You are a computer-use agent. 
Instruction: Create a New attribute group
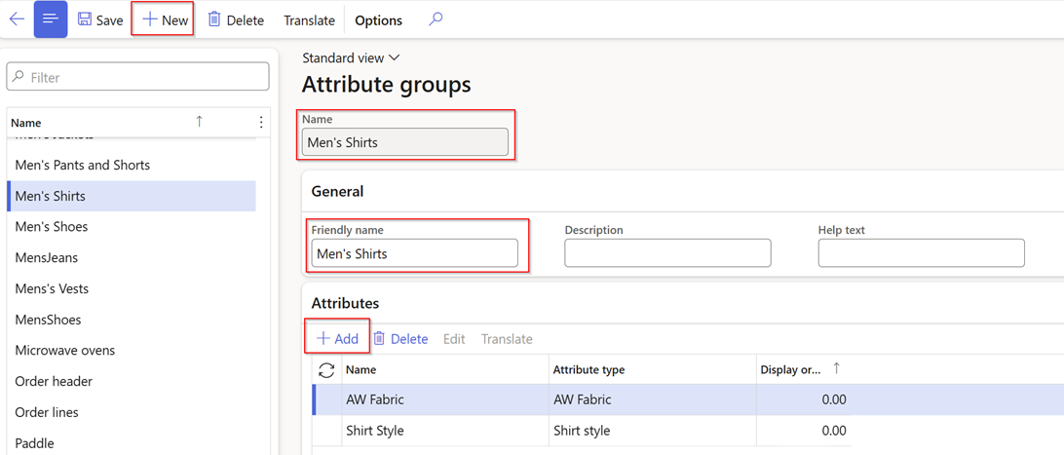pyautogui.click(x=164, y=19)
